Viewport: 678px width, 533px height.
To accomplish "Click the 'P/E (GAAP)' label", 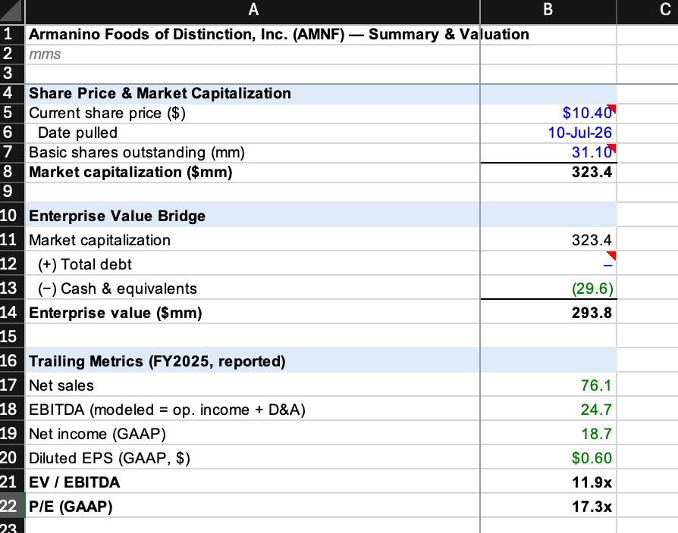I will coord(253,506).
